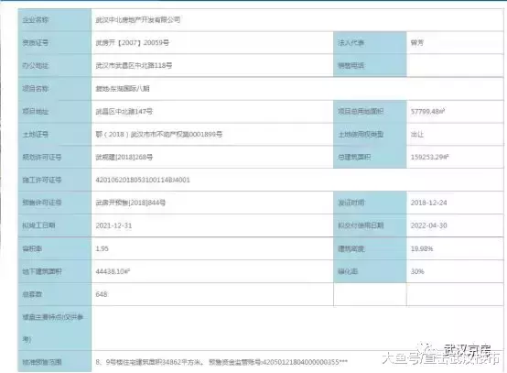Screen dimensions: 507x373
Task: Click project name 复地·东湖国际八期
Action: pyautogui.click(x=123, y=88)
